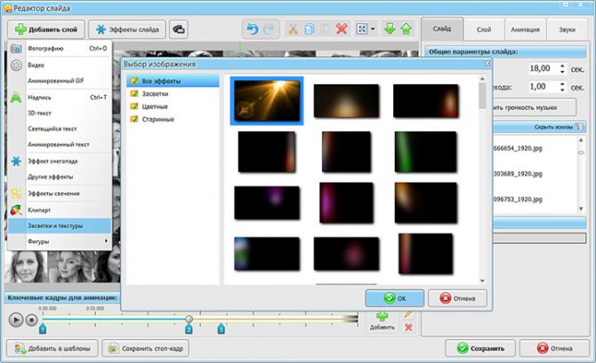Image resolution: width=596 pixels, height=363 pixels.
Task: Click the green Сохранить button
Action: [x=481, y=348]
